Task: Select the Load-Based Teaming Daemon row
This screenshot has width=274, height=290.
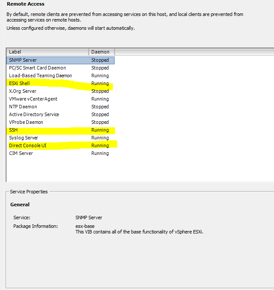Action: pos(61,76)
